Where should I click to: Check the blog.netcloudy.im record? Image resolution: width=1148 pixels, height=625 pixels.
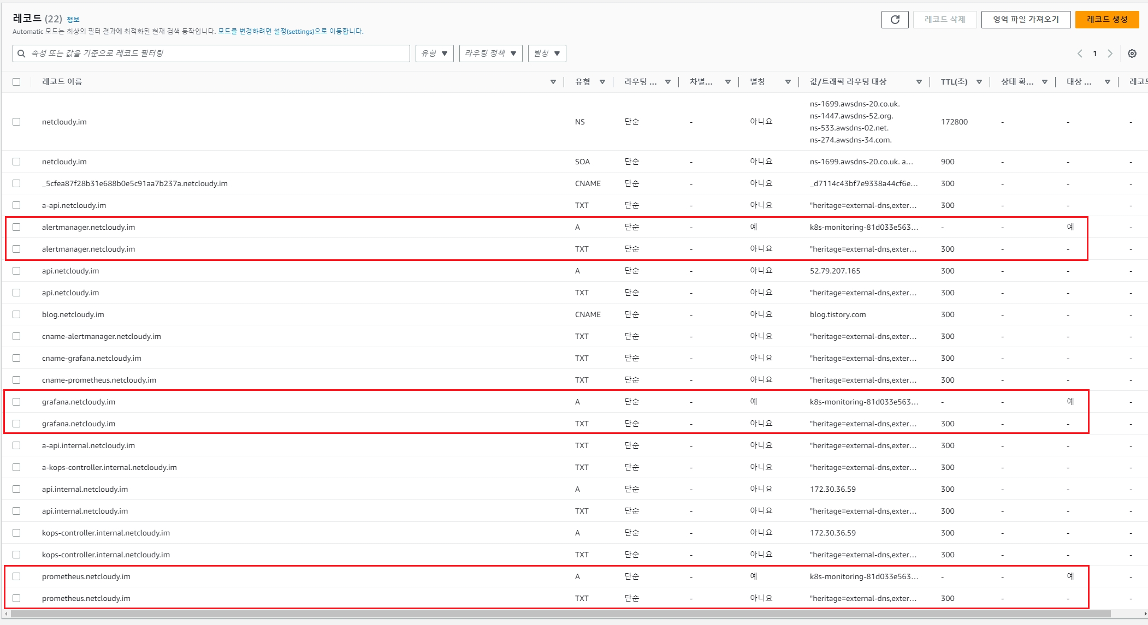16,314
